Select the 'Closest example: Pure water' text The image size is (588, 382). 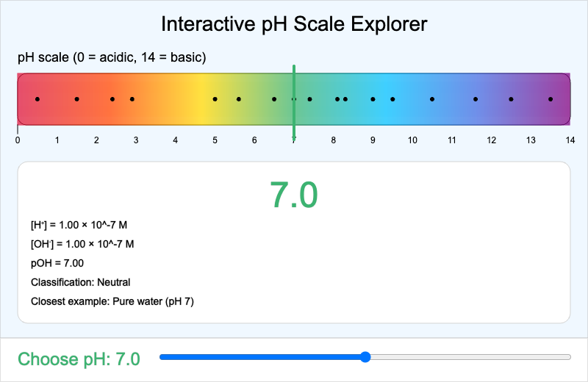112,301
